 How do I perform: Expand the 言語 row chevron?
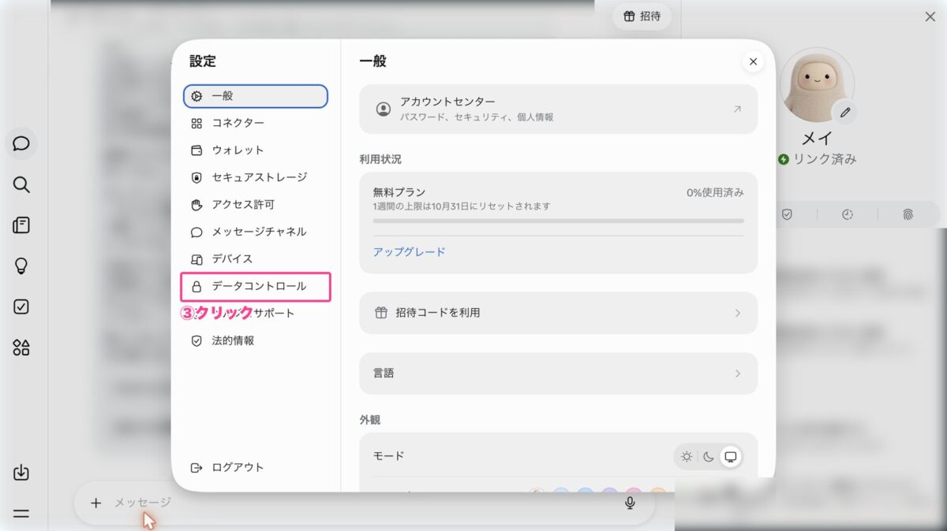coord(738,373)
